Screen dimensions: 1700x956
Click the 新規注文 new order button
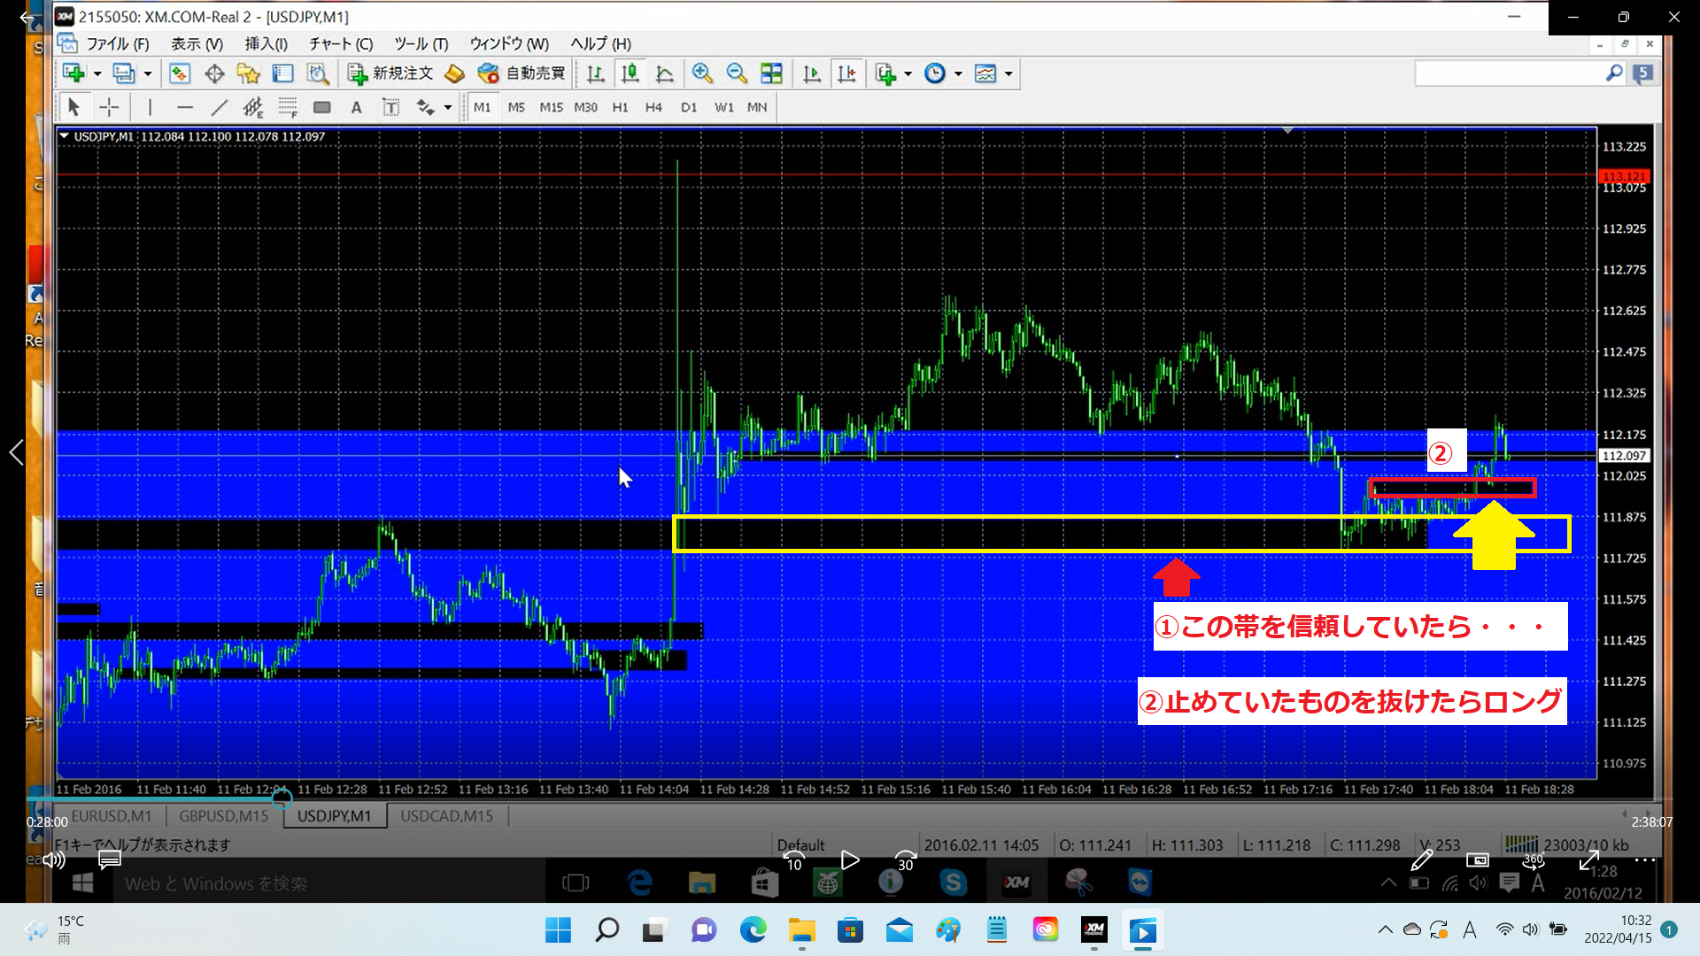point(390,73)
